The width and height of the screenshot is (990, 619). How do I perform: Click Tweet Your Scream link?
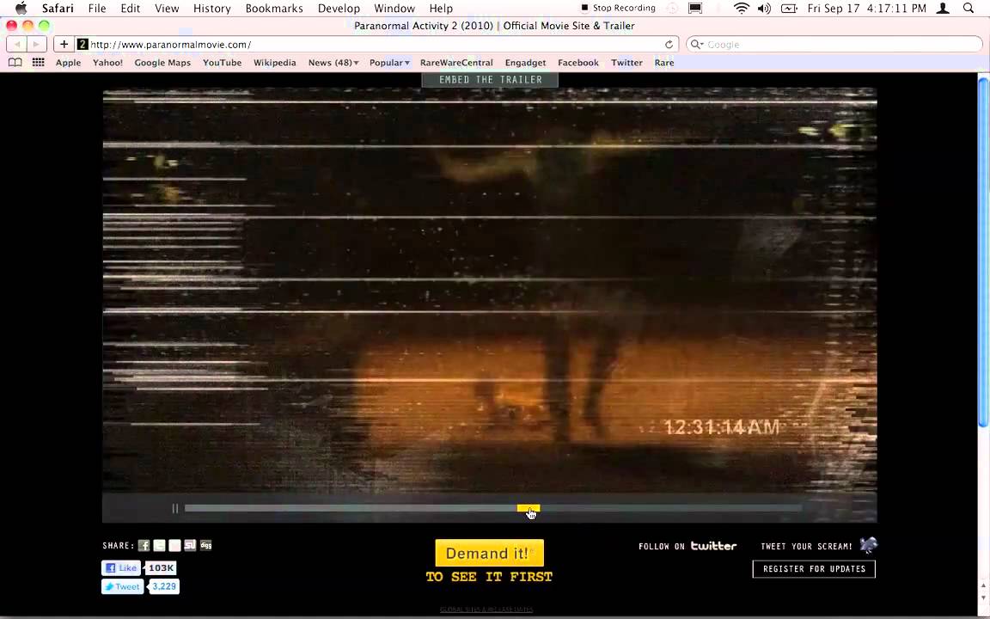coord(806,547)
